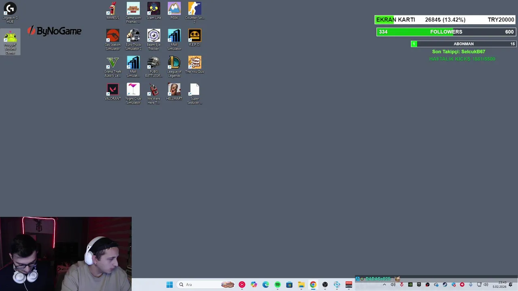Open the HELLMART game shortcut

point(174,92)
